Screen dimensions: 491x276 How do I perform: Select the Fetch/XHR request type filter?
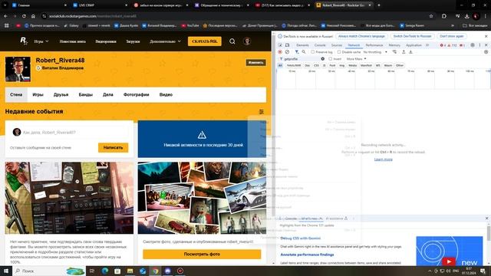click(x=294, y=65)
